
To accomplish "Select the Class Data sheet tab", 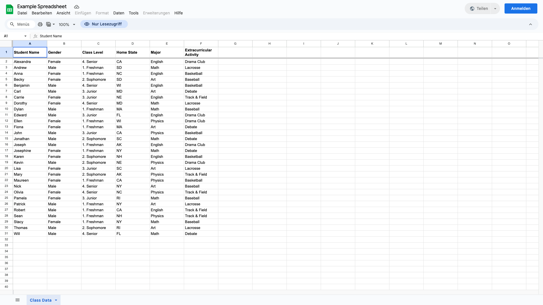I will tap(40, 300).
